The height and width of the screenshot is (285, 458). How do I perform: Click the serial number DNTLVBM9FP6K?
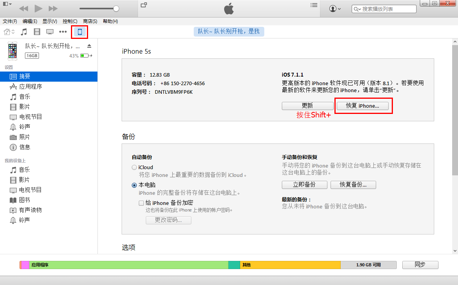pos(174,92)
